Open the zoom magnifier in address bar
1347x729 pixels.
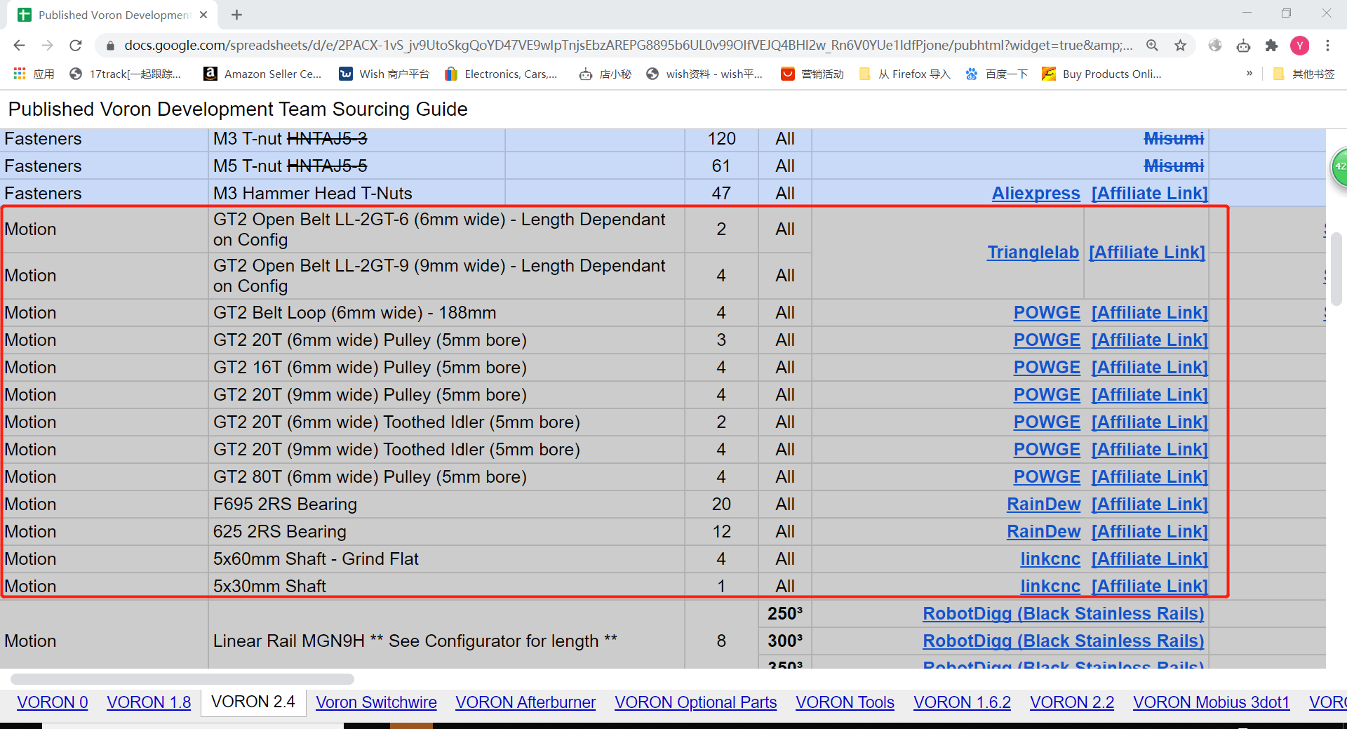click(1152, 46)
